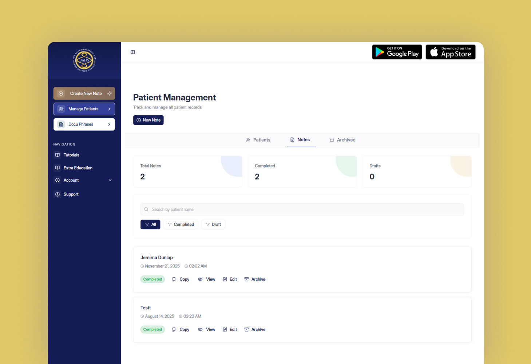Click the Google Play store badge

[x=397, y=52]
